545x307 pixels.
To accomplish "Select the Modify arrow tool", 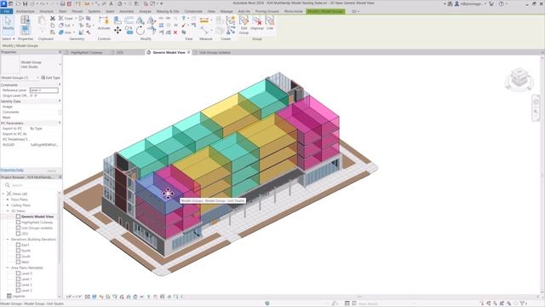I will [x=8, y=24].
